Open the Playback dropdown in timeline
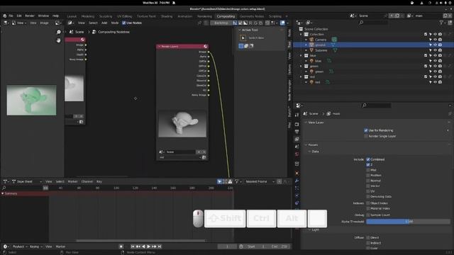The image size is (454, 255). pyautogui.click(x=20, y=246)
